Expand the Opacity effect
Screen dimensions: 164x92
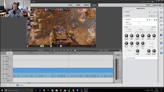124,16
